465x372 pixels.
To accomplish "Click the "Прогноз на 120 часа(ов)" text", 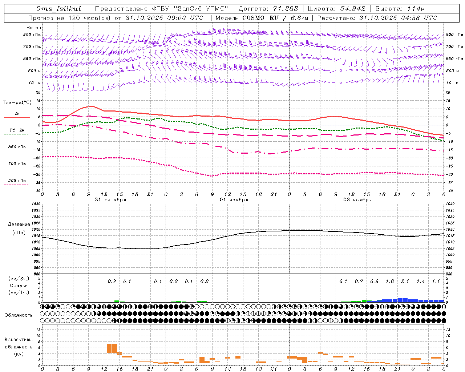I will [x=70, y=18].
